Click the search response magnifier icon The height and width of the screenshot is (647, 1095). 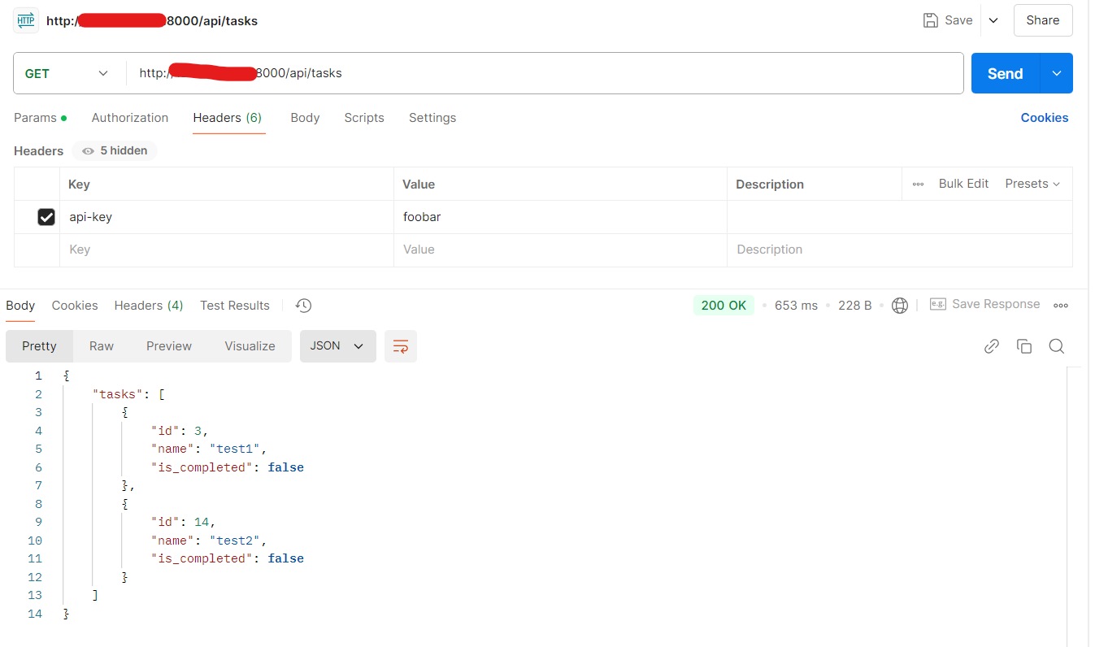tap(1057, 346)
